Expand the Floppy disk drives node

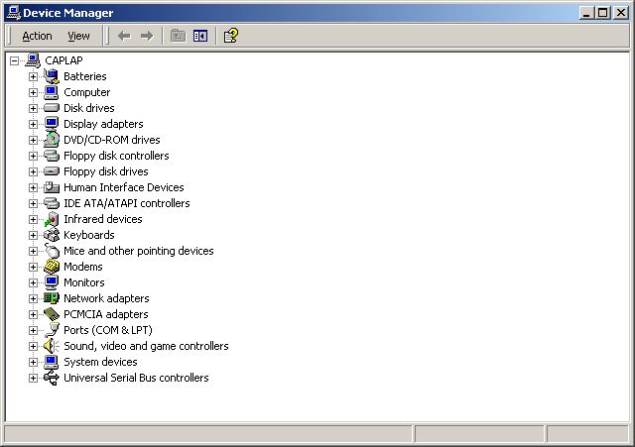(33, 171)
